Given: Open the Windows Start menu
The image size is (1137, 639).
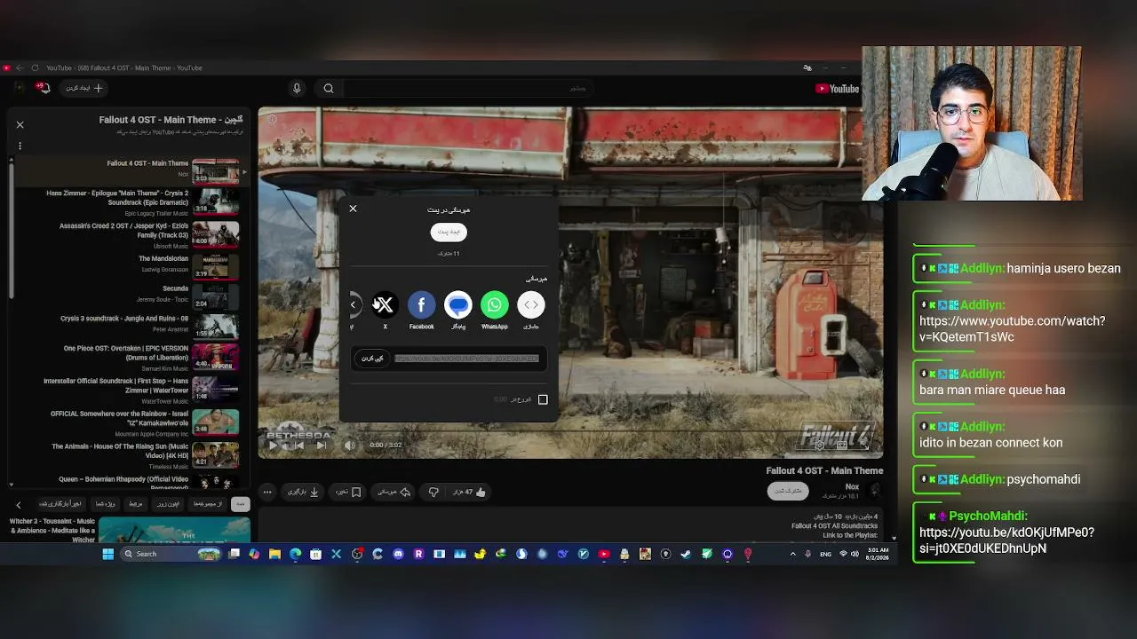Looking at the screenshot, I should click(x=108, y=554).
